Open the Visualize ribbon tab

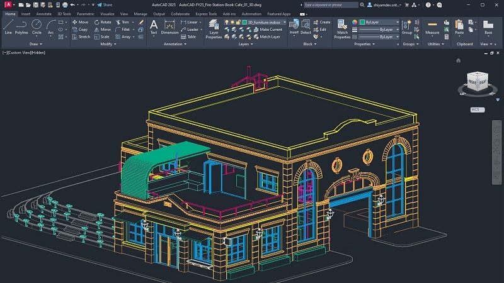click(107, 13)
